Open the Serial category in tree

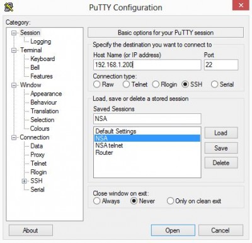pos(37,189)
